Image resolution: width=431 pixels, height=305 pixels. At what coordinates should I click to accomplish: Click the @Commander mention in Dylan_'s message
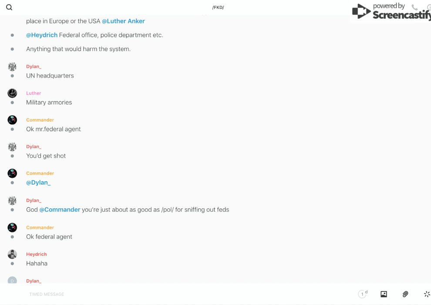coord(60,210)
